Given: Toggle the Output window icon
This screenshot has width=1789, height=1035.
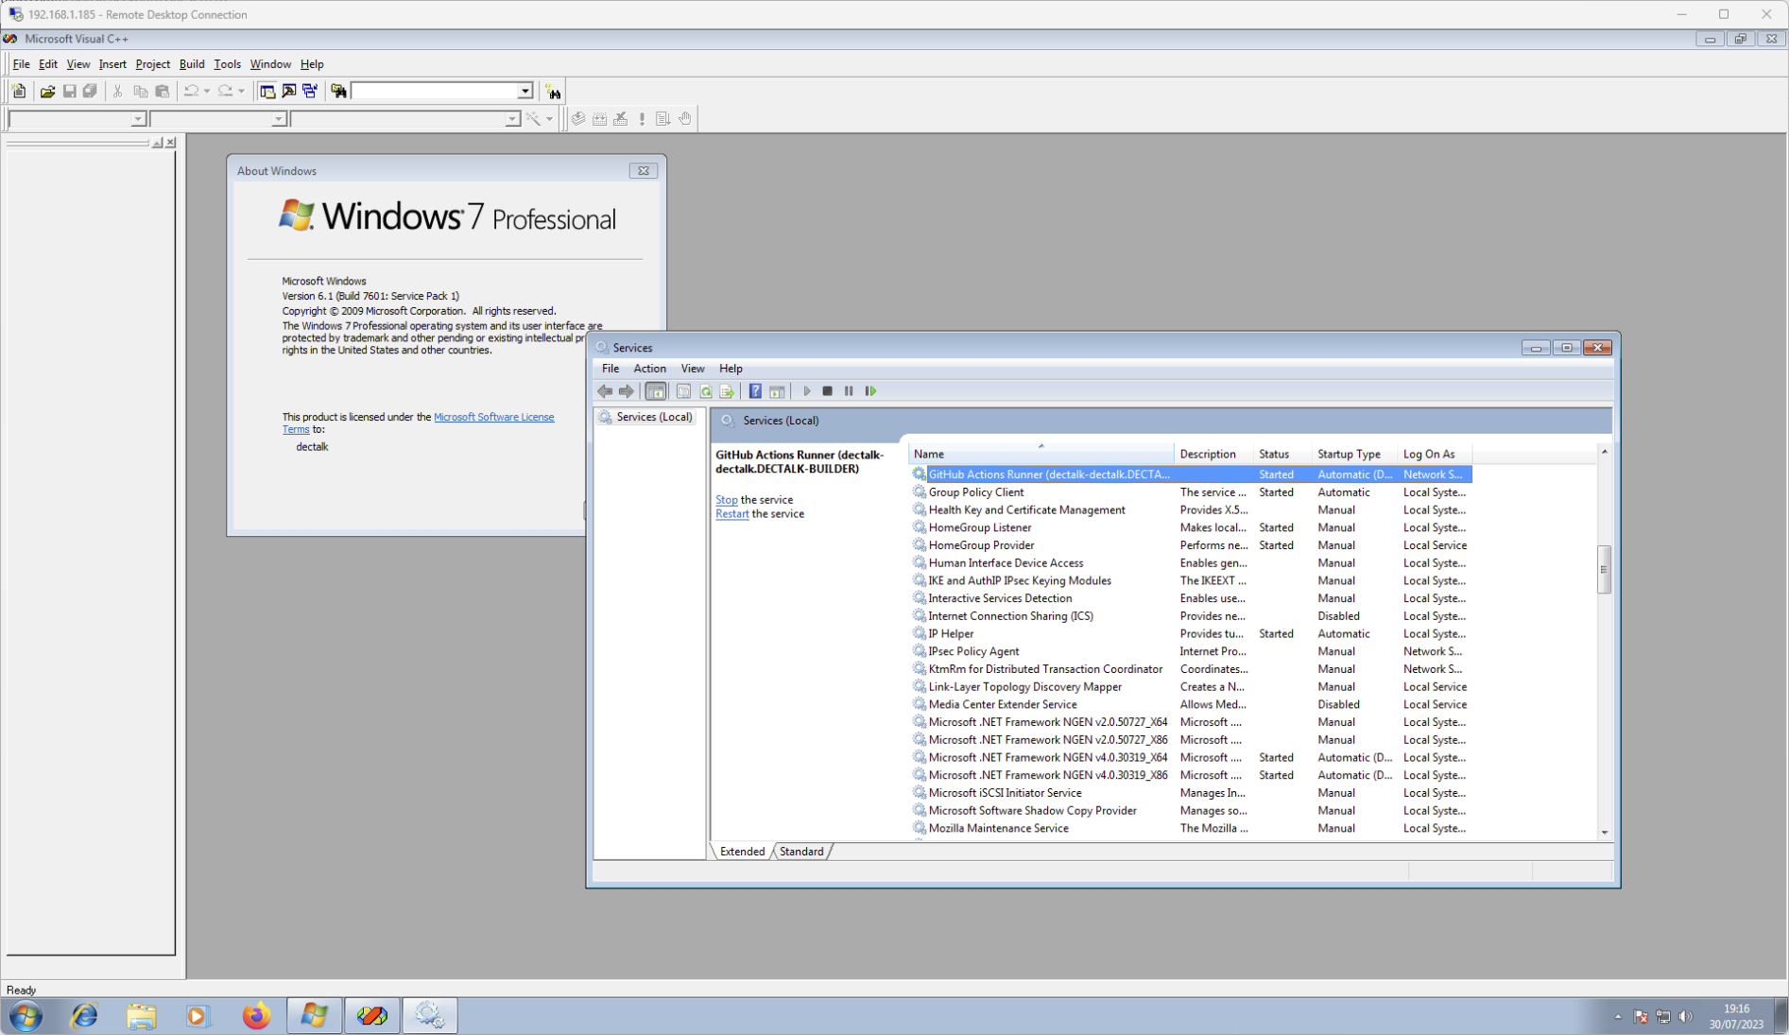Looking at the screenshot, I should coord(289,92).
